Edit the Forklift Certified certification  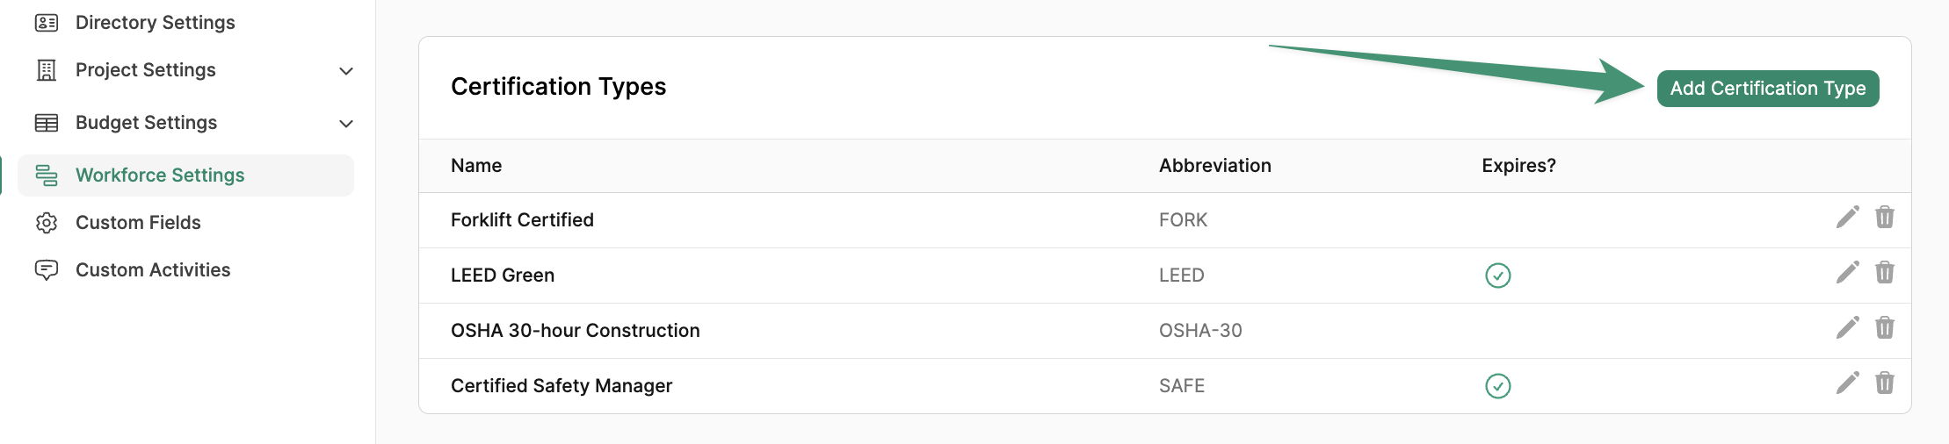(x=1847, y=217)
